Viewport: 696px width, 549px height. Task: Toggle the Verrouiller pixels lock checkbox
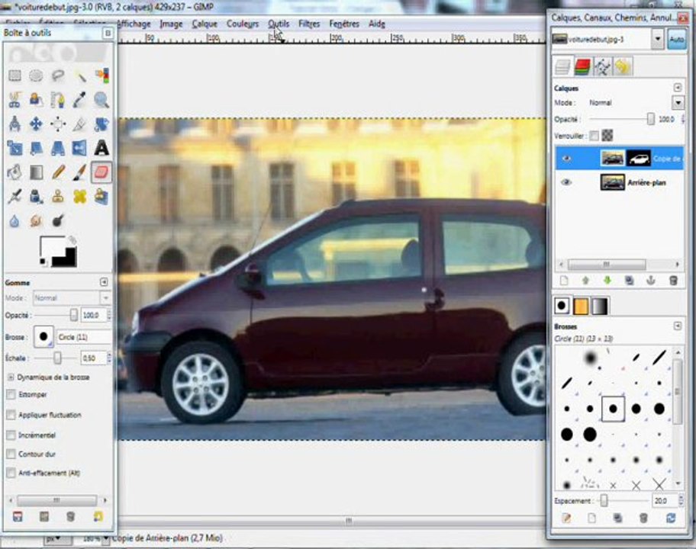[x=594, y=136]
